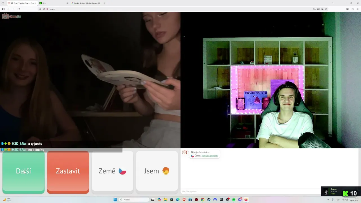Go forward one page

pyautogui.click(x=14, y=9)
